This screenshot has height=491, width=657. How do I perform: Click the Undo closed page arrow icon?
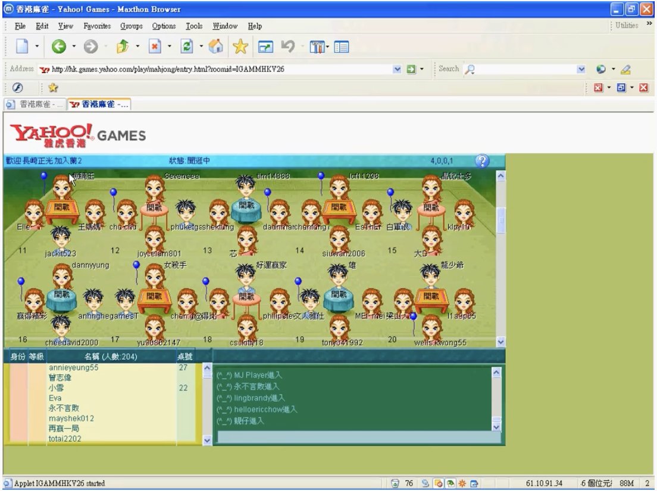point(288,46)
